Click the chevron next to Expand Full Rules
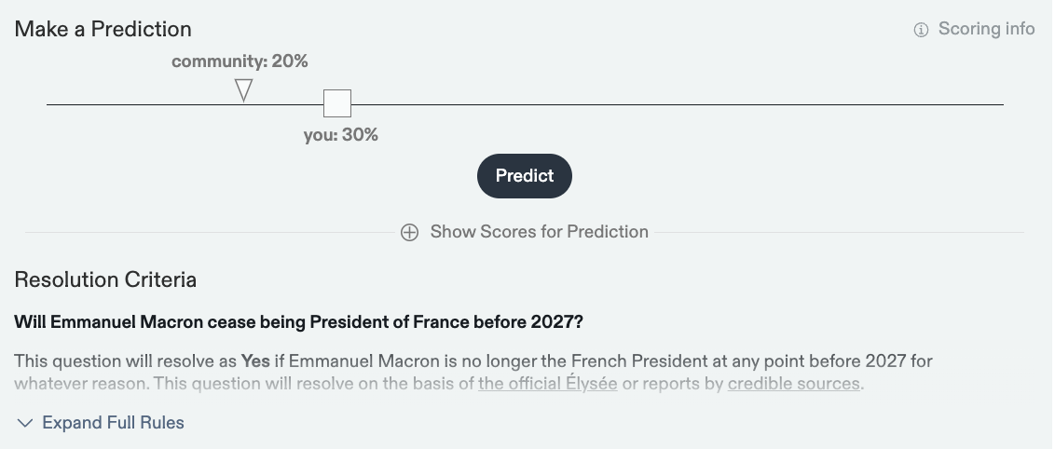Image resolution: width=1055 pixels, height=449 pixels. [x=25, y=423]
